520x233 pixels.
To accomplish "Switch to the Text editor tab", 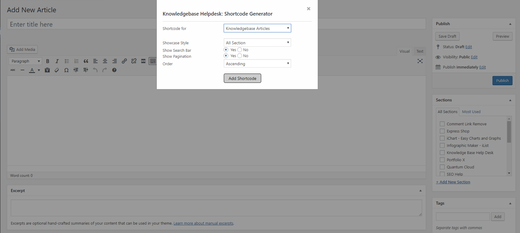I will pyautogui.click(x=420, y=51).
